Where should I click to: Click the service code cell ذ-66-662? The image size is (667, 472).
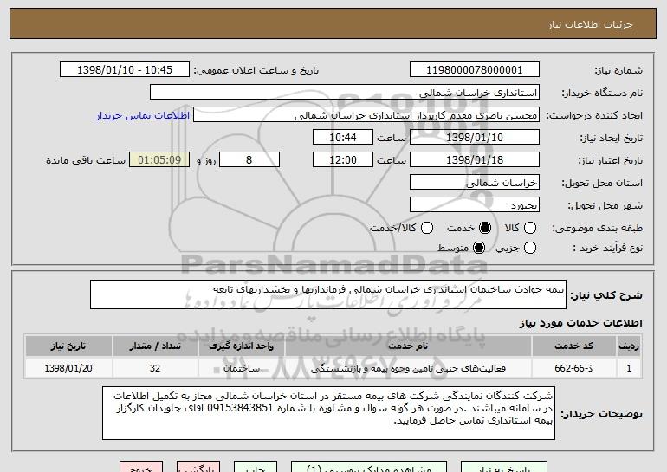pos(573,368)
